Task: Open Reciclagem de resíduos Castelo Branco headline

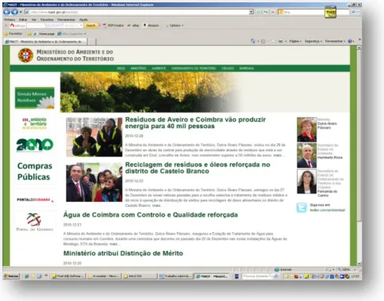Action: [198, 168]
